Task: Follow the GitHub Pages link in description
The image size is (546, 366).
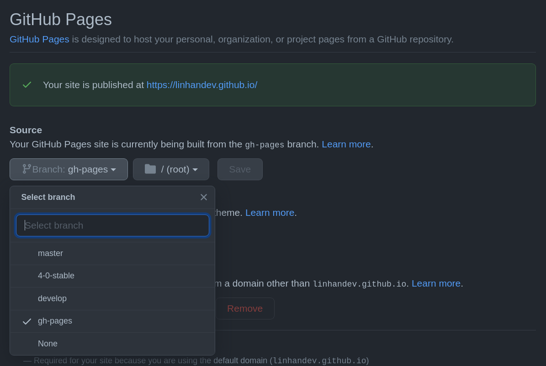Action: [39, 39]
